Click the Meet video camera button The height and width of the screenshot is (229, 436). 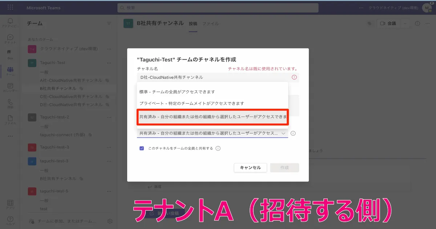click(x=388, y=23)
